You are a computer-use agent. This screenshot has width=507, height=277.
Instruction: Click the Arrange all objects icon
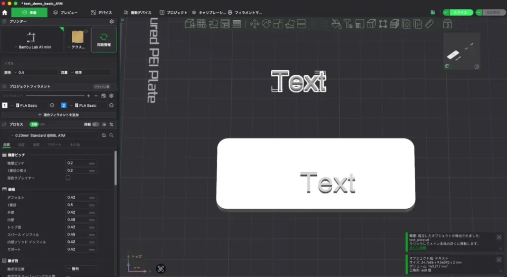225,24
